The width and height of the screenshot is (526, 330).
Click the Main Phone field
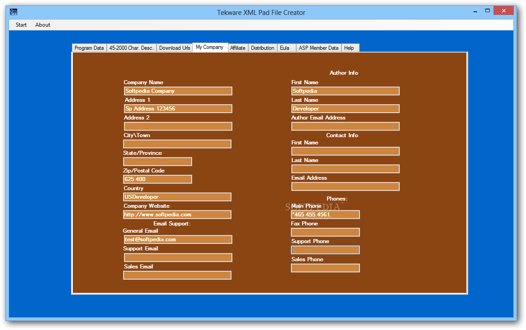coord(325,215)
